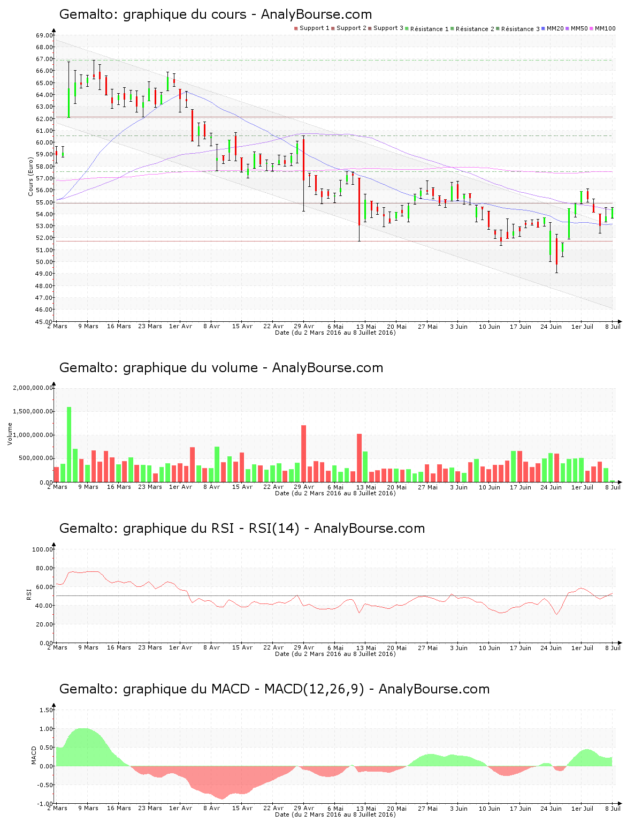The height and width of the screenshot is (830, 642).
Task: Click the tall red volume bar at 29 Avr
Action: tap(304, 454)
